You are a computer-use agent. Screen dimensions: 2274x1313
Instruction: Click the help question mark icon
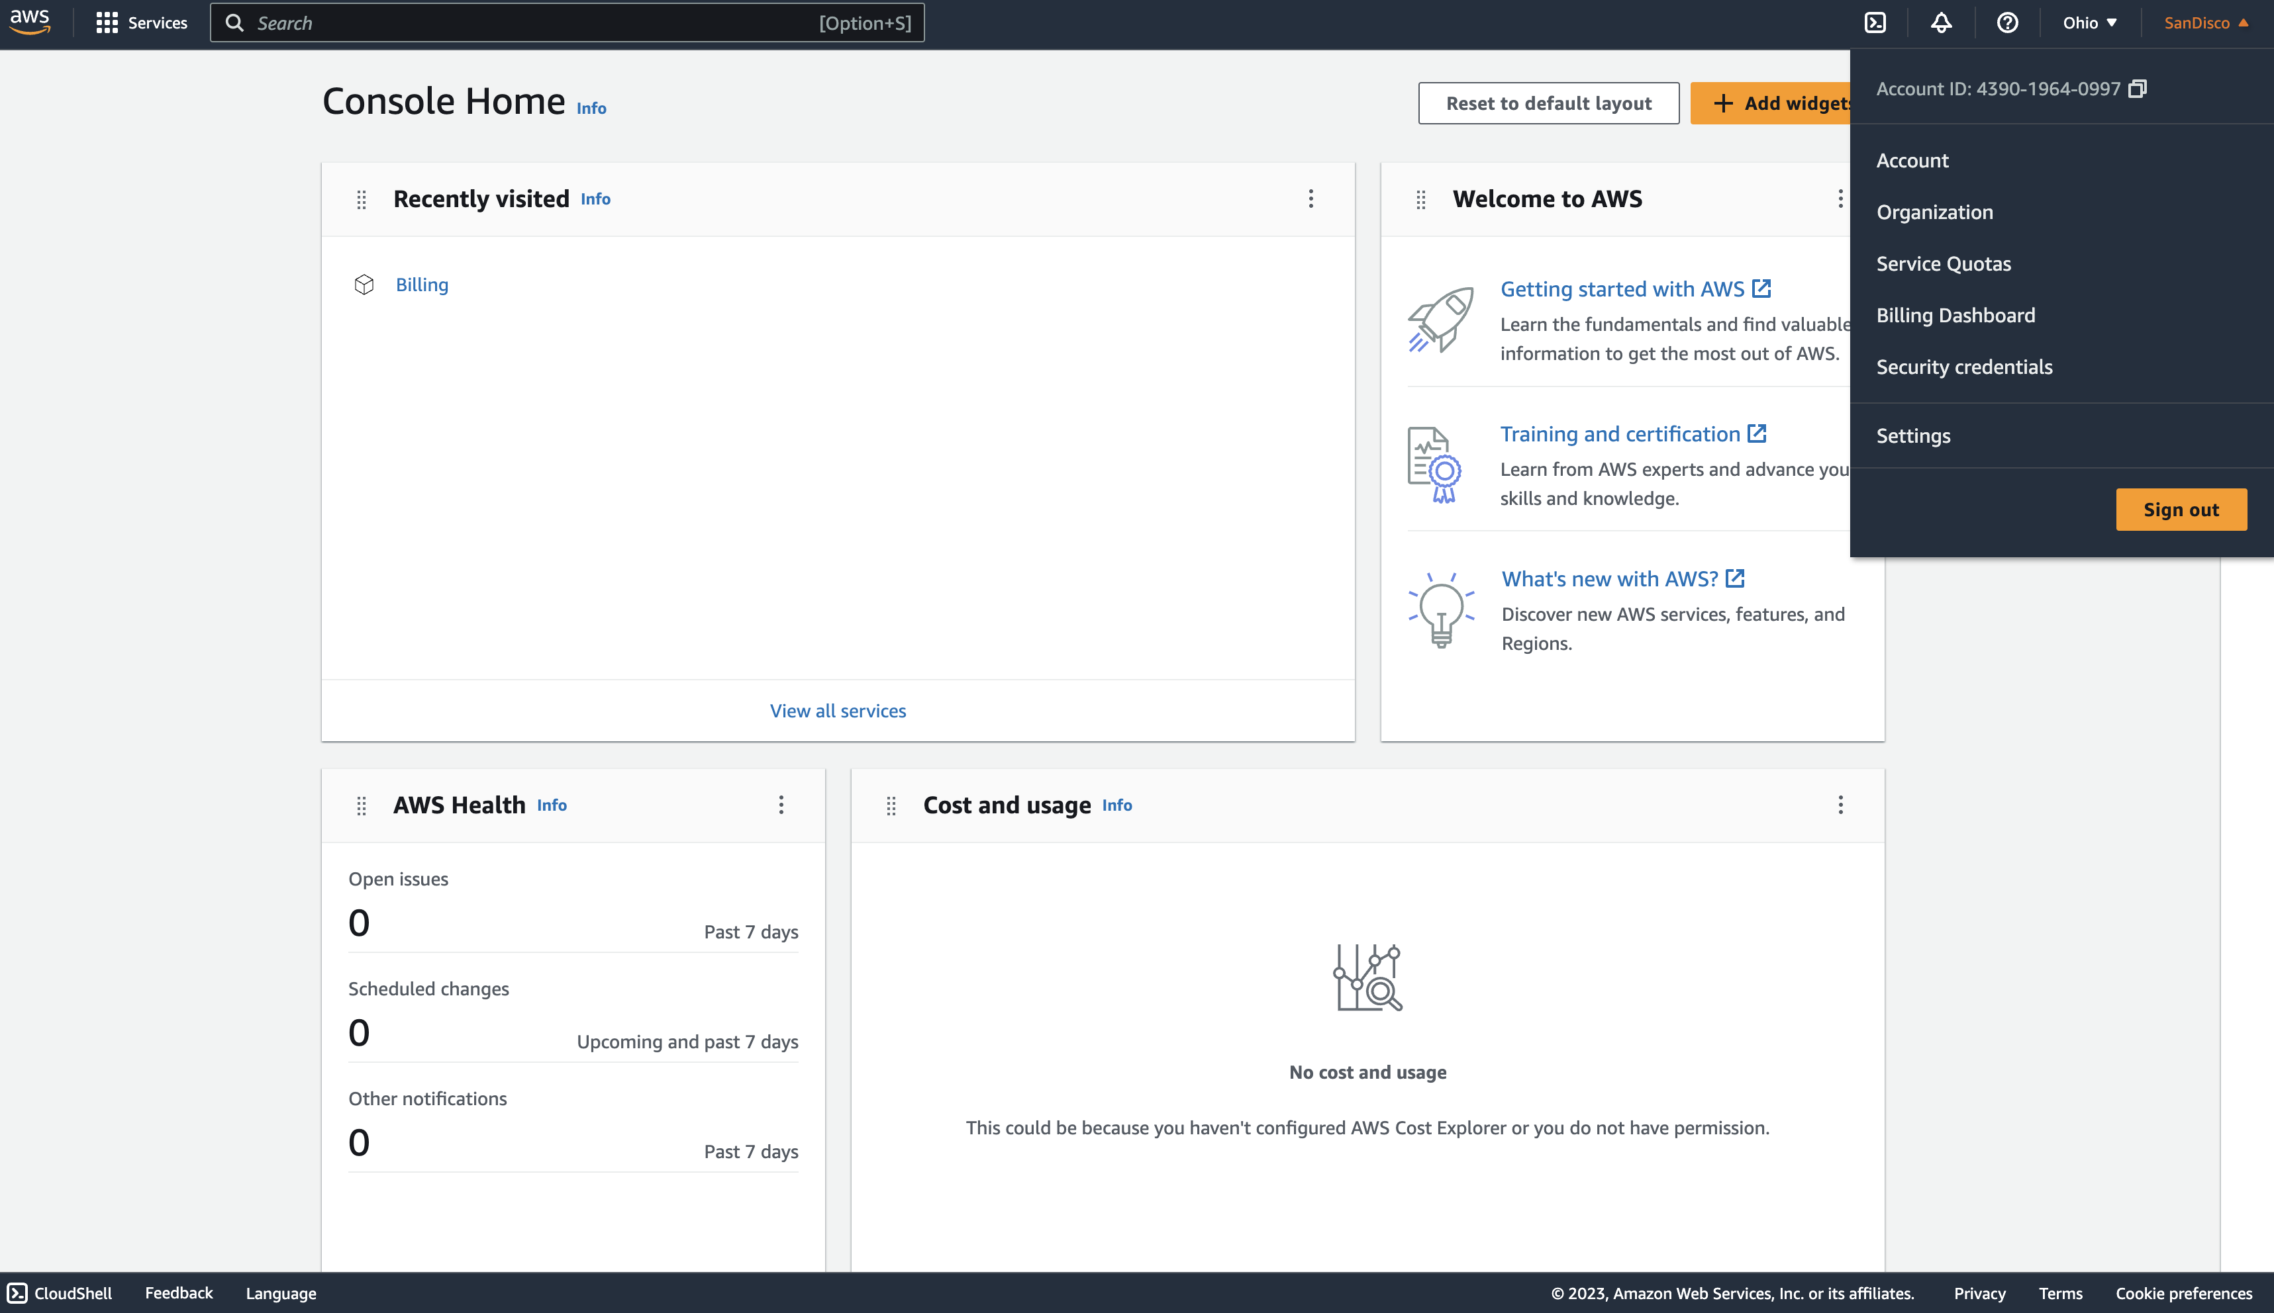click(2007, 23)
